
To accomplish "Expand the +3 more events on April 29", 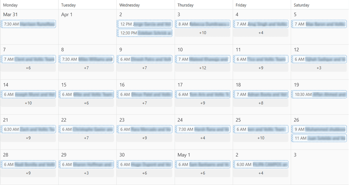I will (86, 173).
